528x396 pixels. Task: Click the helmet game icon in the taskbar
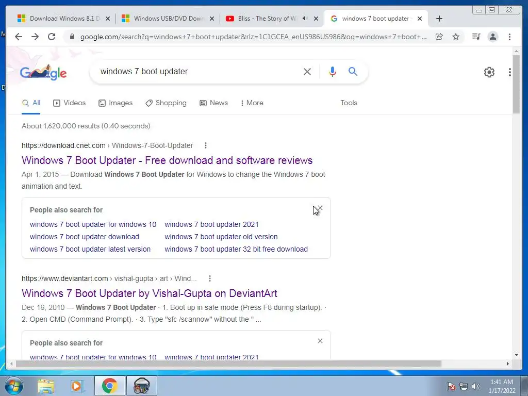pos(141,386)
